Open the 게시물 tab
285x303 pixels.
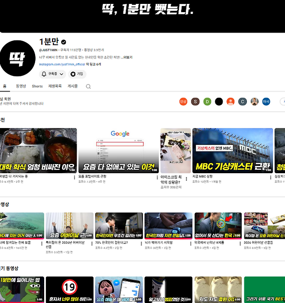[72, 86]
